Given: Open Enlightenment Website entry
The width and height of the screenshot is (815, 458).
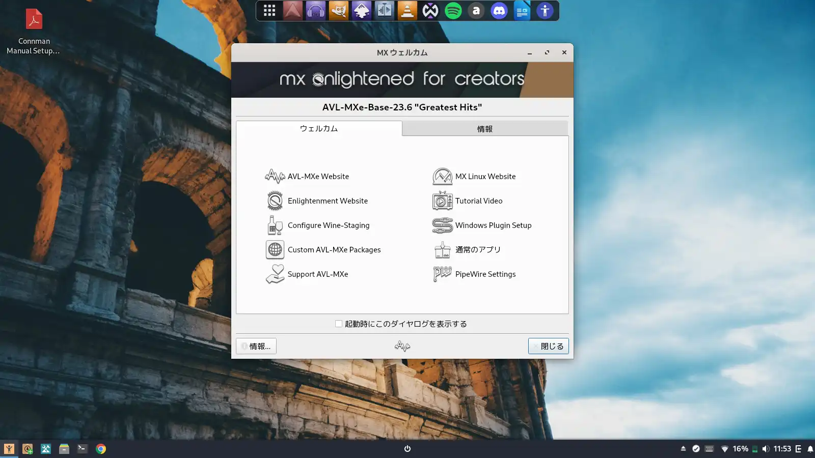Looking at the screenshot, I should [316, 201].
